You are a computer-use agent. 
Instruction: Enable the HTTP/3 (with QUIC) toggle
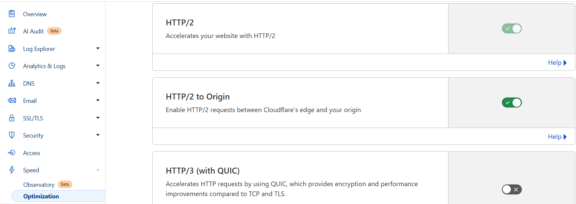pyautogui.click(x=512, y=189)
